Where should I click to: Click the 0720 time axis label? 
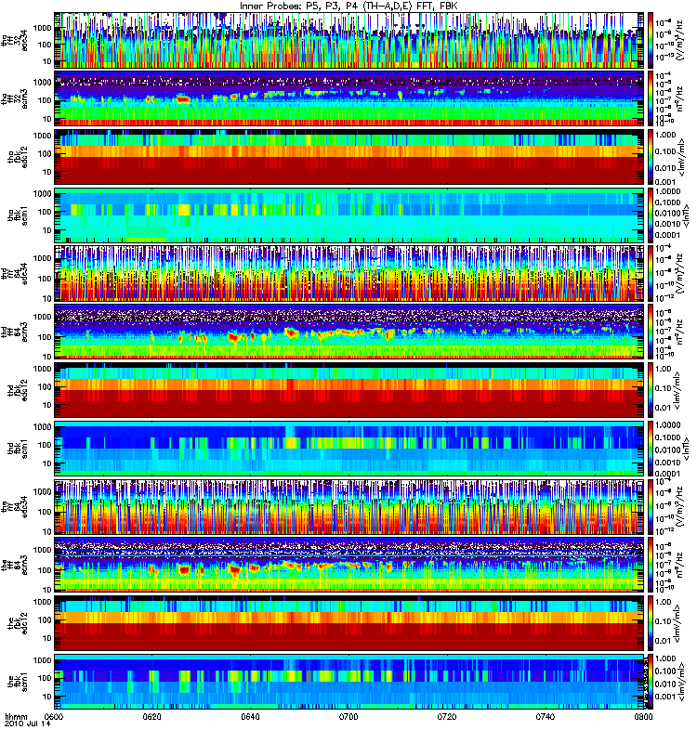coord(447,716)
